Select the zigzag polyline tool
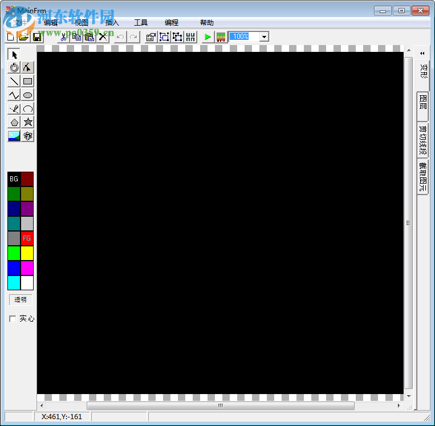The image size is (435, 426). coord(14,95)
